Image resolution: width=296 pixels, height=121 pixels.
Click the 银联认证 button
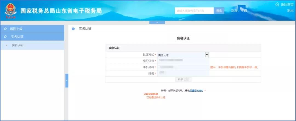pos(183,79)
